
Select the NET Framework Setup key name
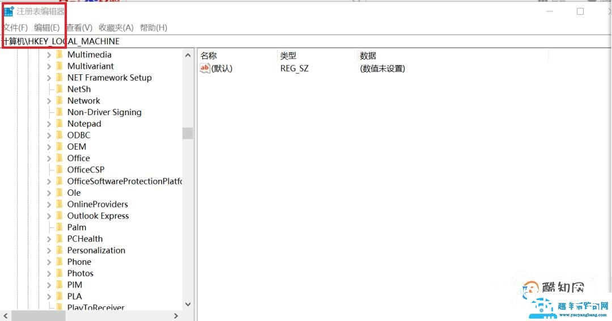109,78
